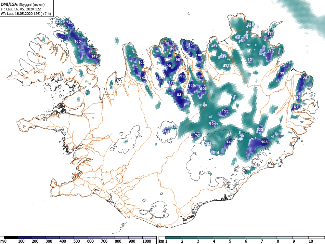Image resolution: width=325 pixels, height=244 pixels.
Task: Click the 83 visibility value on the map
Action: point(179,95)
